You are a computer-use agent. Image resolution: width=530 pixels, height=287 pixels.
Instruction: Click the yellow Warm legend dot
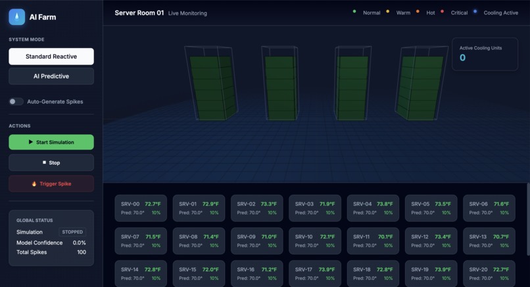[x=388, y=11]
